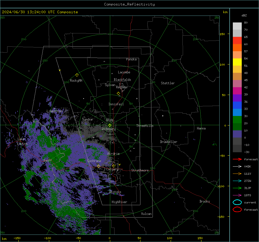The height and width of the screenshot is (242, 259).
Task: Click the yellow diamond marker beside RockyMH
Action: click(x=77, y=75)
